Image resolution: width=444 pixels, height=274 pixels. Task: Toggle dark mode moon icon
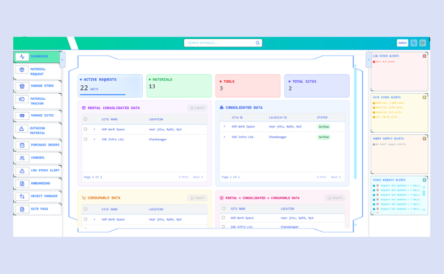(414, 43)
